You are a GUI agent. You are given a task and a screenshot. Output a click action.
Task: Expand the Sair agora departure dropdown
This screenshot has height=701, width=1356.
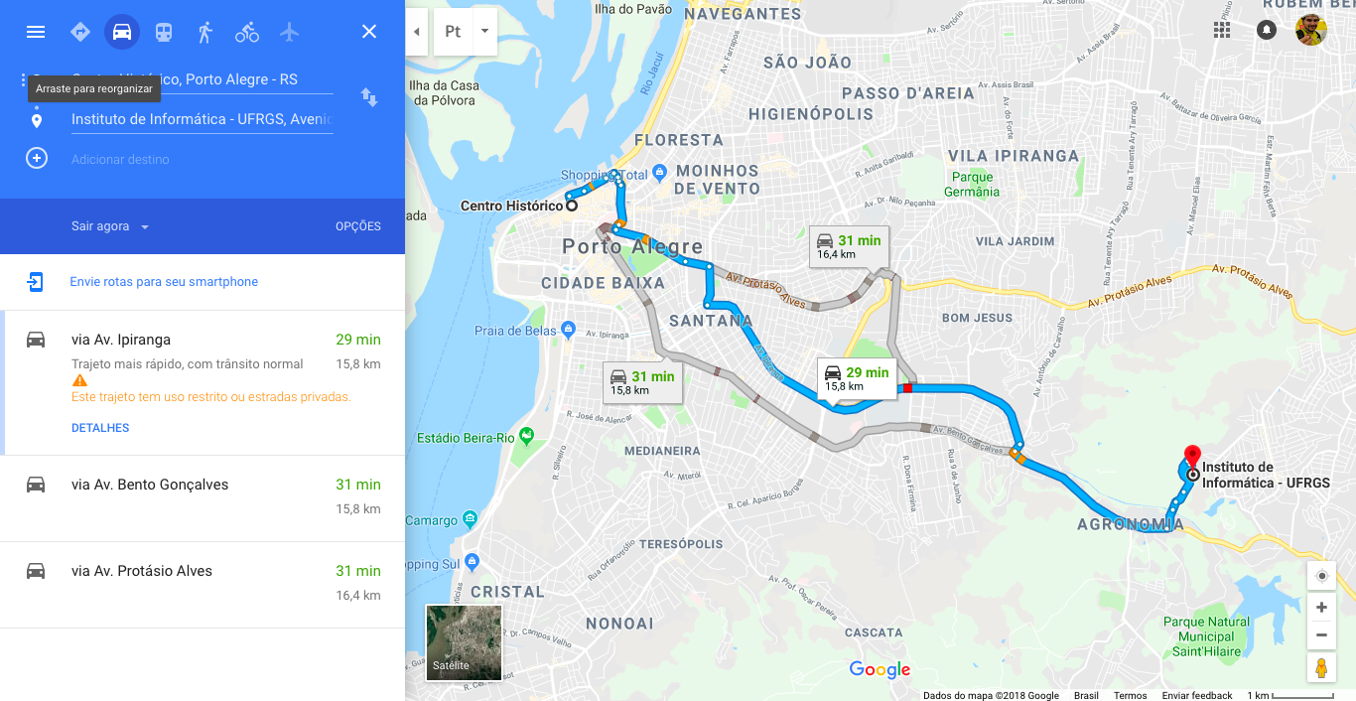(x=110, y=226)
